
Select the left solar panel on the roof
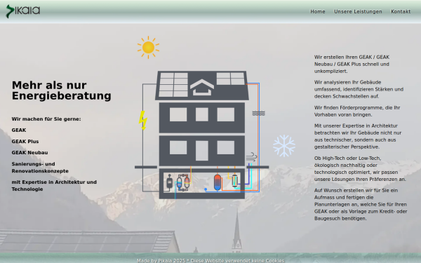click(x=173, y=85)
